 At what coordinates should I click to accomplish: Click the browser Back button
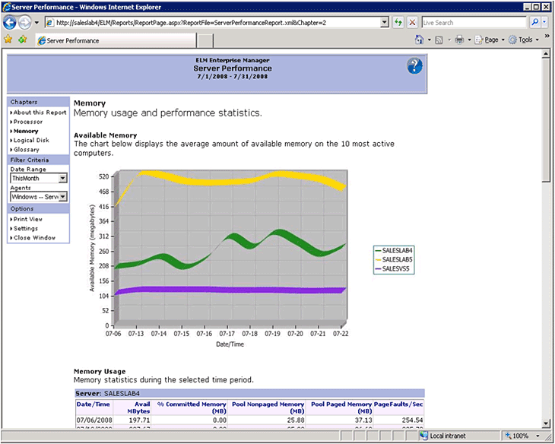10,23
